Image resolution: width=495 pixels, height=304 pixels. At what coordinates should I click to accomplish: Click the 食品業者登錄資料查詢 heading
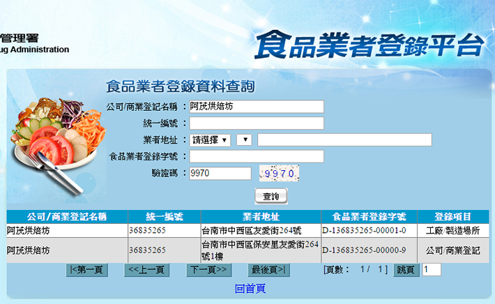[181, 86]
